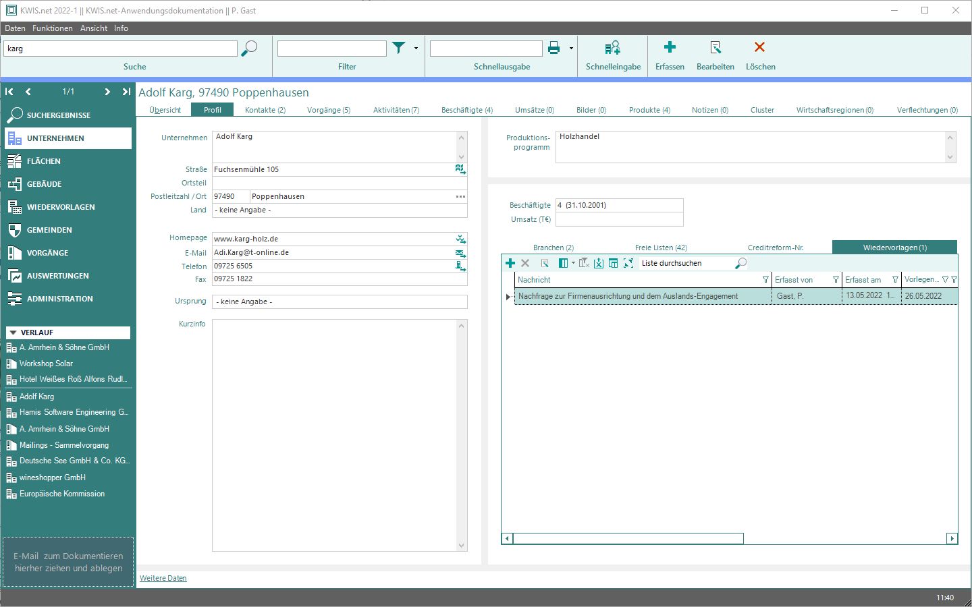Open Vorgänge in the sidebar

67,253
